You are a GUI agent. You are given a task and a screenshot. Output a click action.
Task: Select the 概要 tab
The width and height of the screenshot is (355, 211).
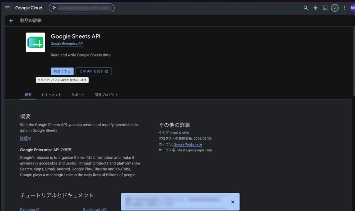click(x=28, y=95)
